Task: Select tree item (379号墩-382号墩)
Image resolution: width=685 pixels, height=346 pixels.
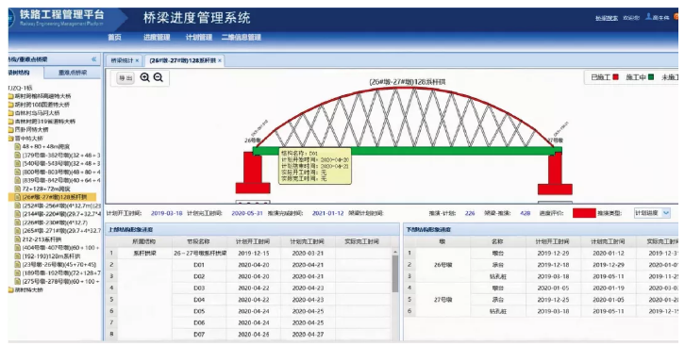Action: [58, 155]
